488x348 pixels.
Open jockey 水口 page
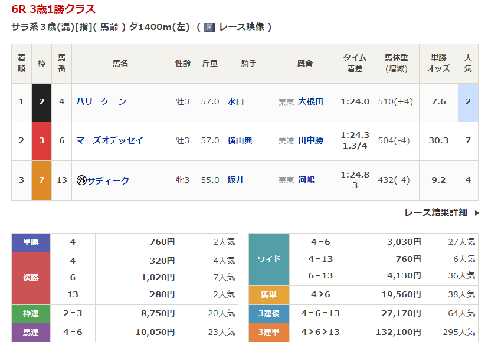click(236, 101)
